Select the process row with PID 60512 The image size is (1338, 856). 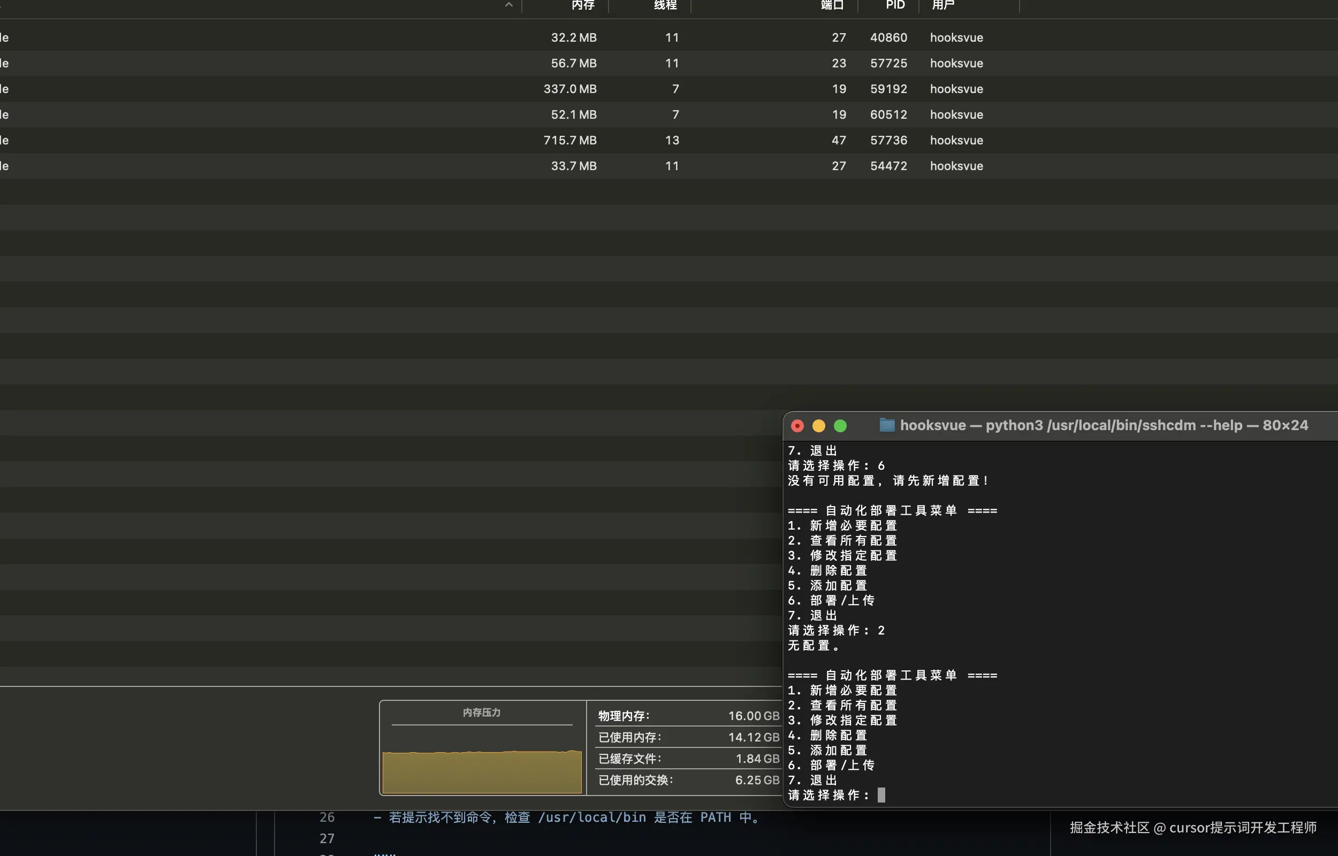tap(888, 114)
